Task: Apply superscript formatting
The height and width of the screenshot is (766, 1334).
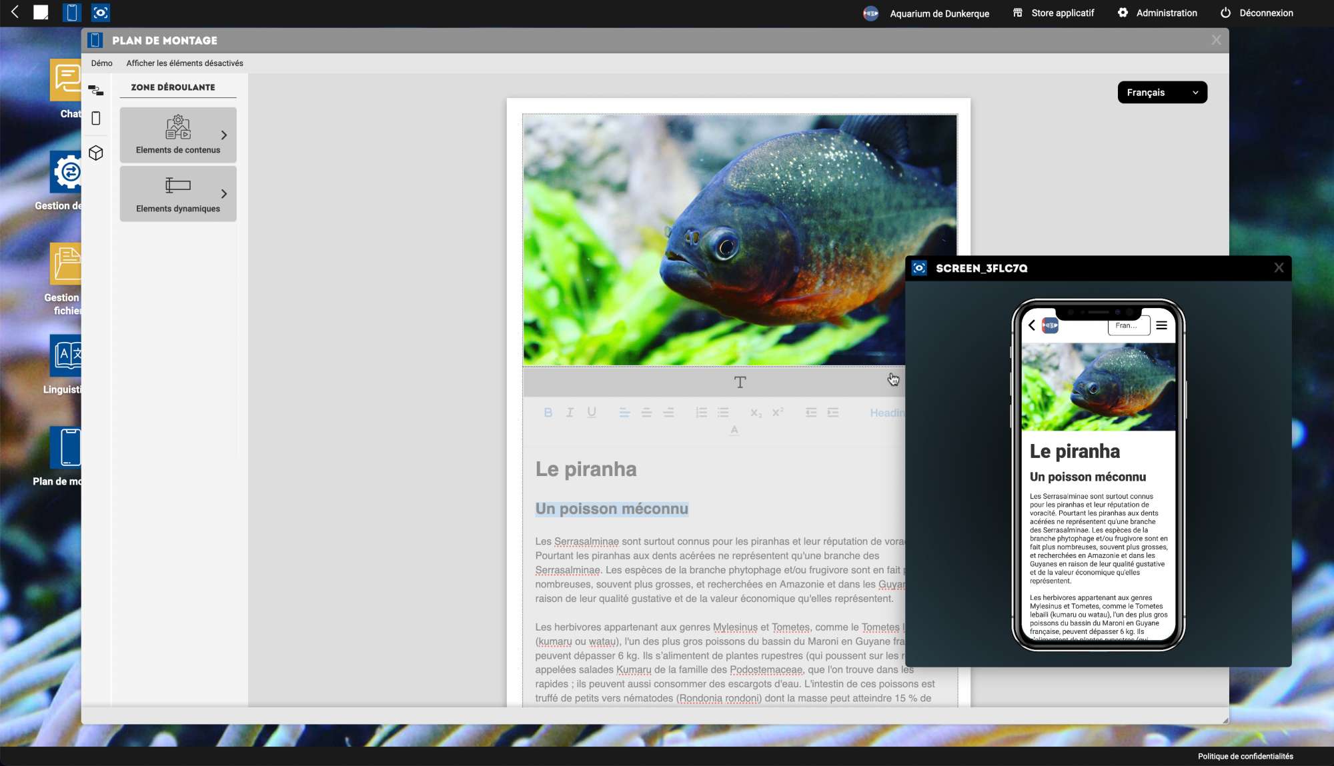Action: click(778, 413)
